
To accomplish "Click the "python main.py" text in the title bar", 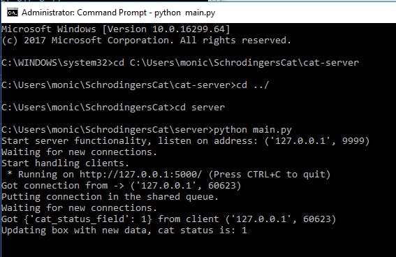I will [x=185, y=13].
